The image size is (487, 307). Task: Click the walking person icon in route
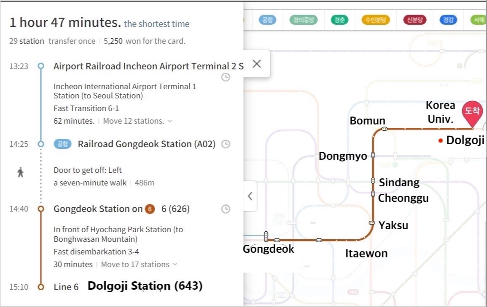pos(20,172)
